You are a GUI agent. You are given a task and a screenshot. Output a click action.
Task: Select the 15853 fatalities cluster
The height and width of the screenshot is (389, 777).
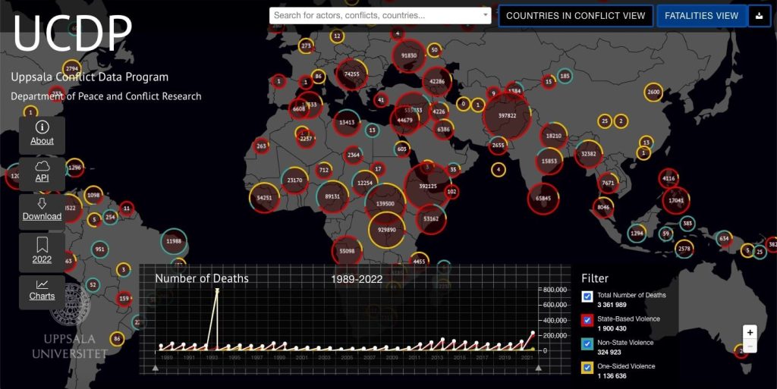549,161
